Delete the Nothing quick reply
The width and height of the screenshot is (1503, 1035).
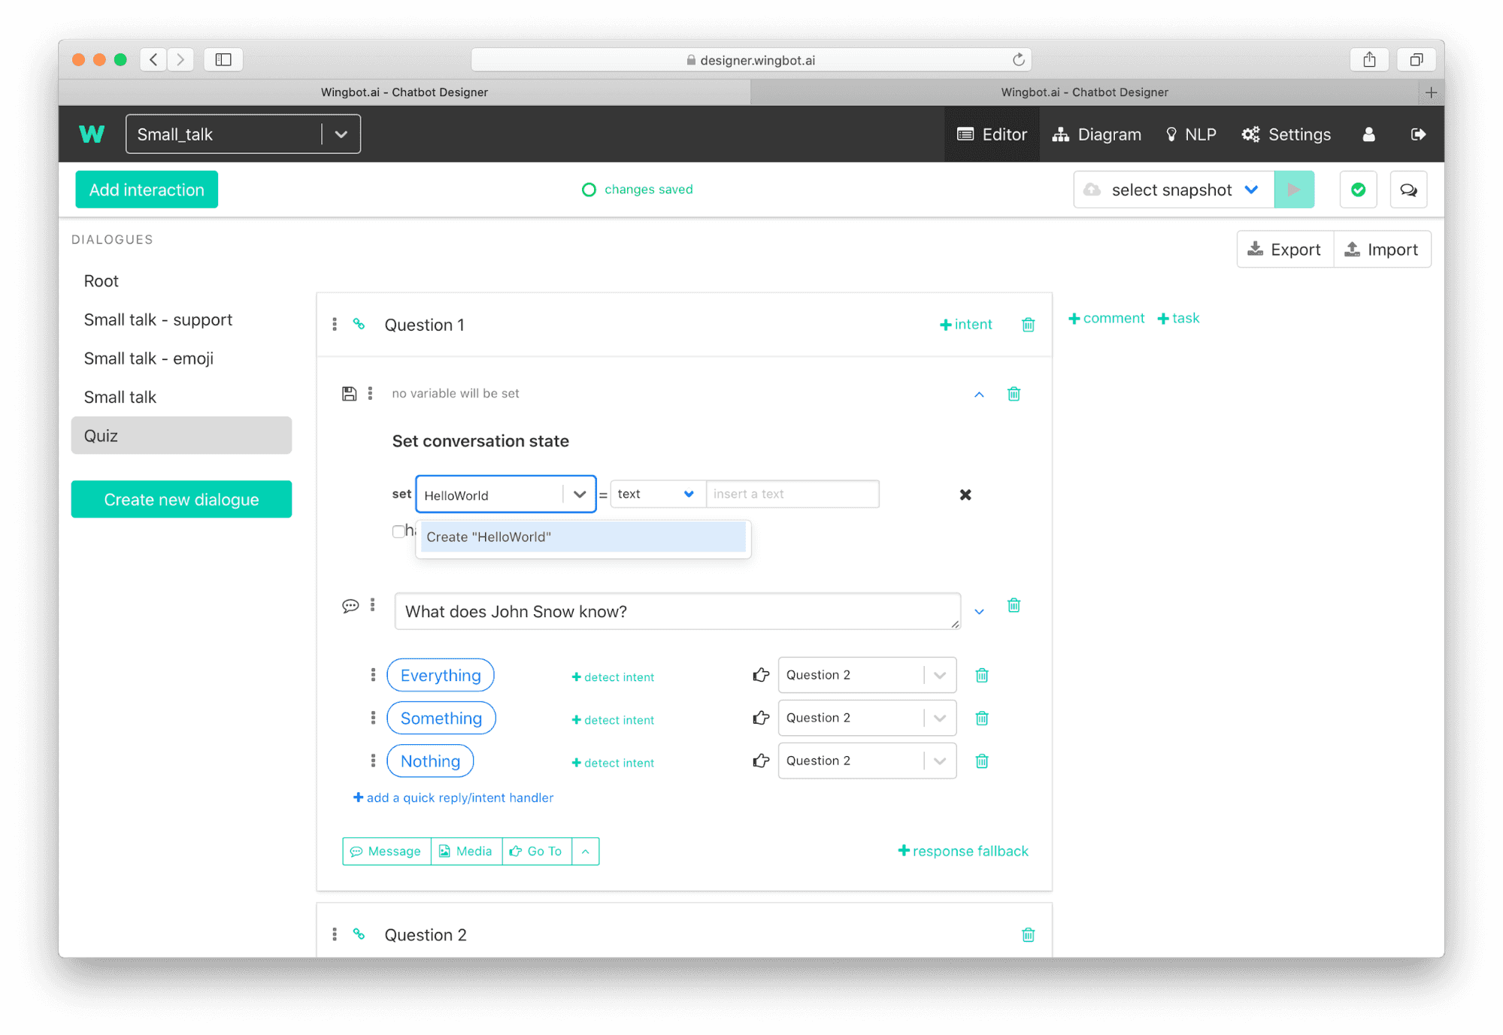(x=981, y=761)
